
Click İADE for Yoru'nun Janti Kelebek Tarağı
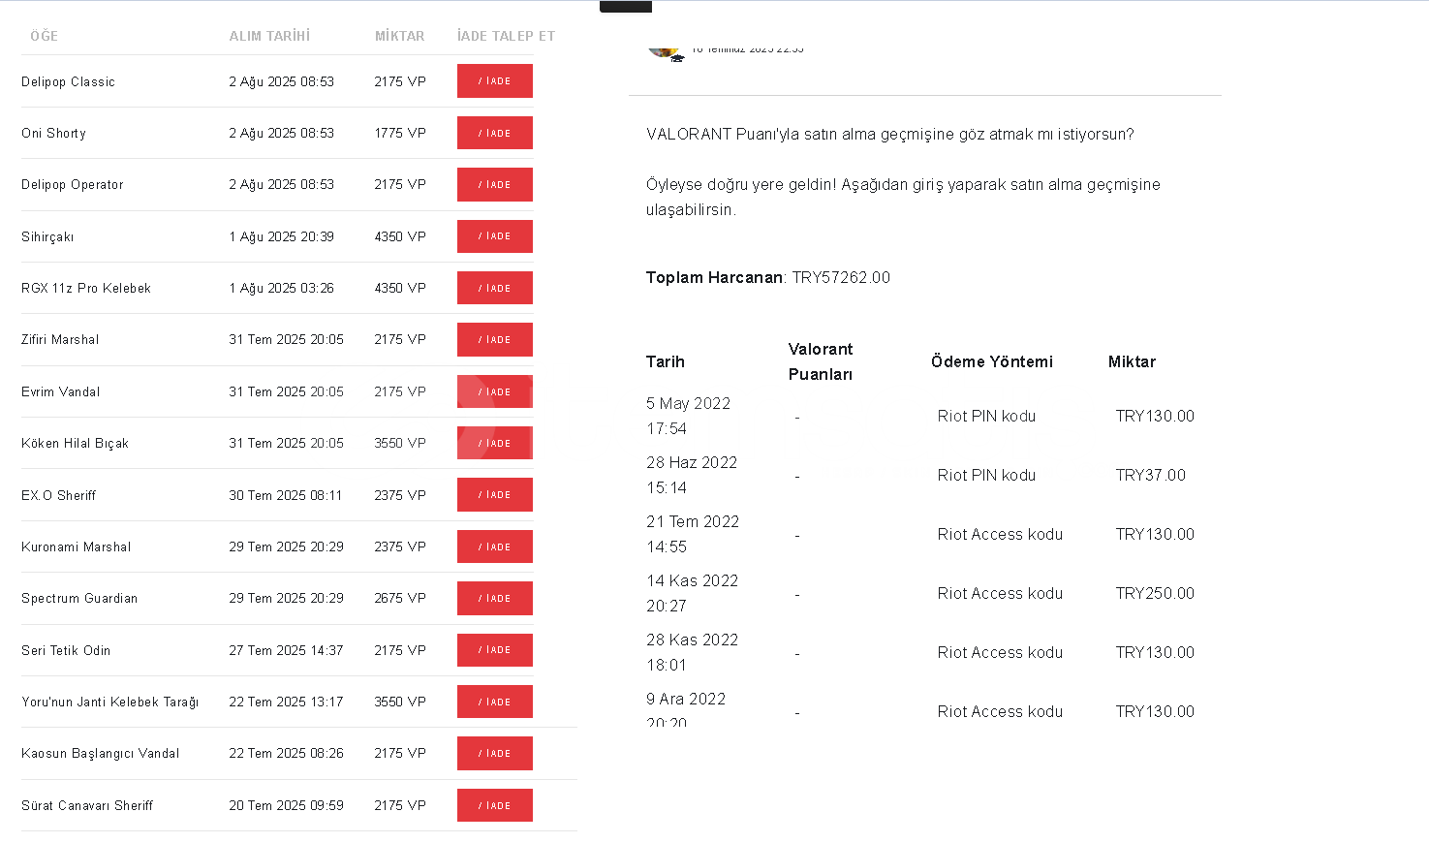pos(495,702)
